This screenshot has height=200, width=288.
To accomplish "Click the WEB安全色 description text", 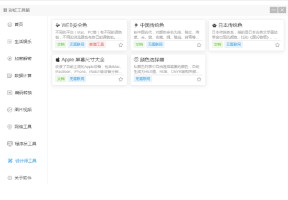I will tap(89, 35).
